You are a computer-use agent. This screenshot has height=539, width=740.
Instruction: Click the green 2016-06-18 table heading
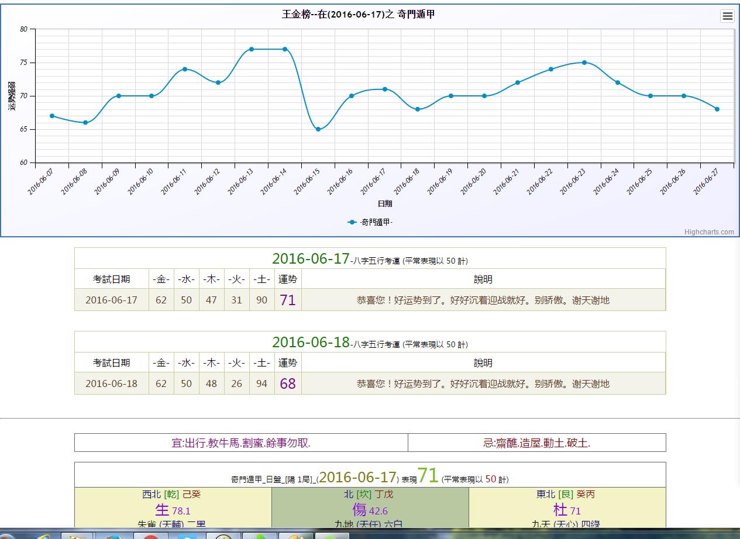[x=311, y=342]
